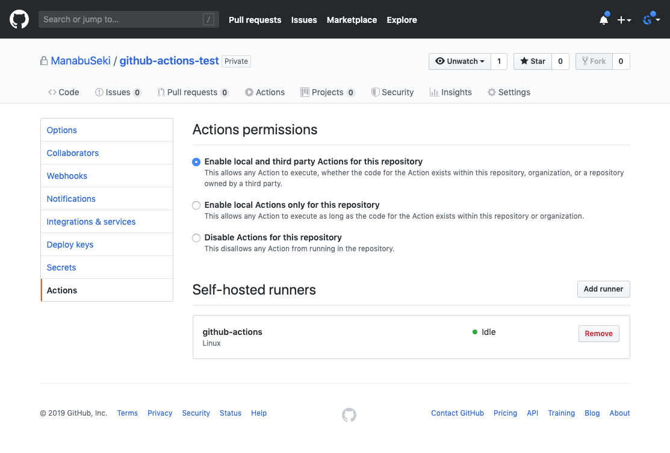Open Collaborators in settings sidebar

pyautogui.click(x=107, y=153)
